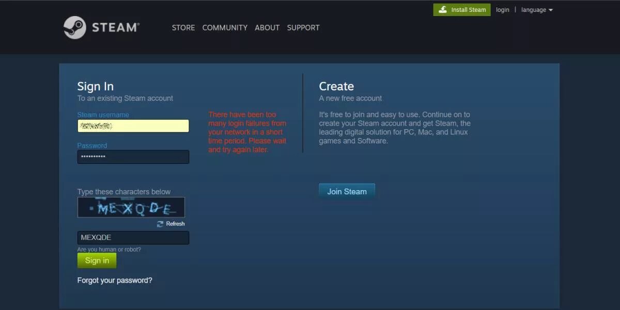
Task: Click the Join Steam button
Action: [x=347, y=191]
